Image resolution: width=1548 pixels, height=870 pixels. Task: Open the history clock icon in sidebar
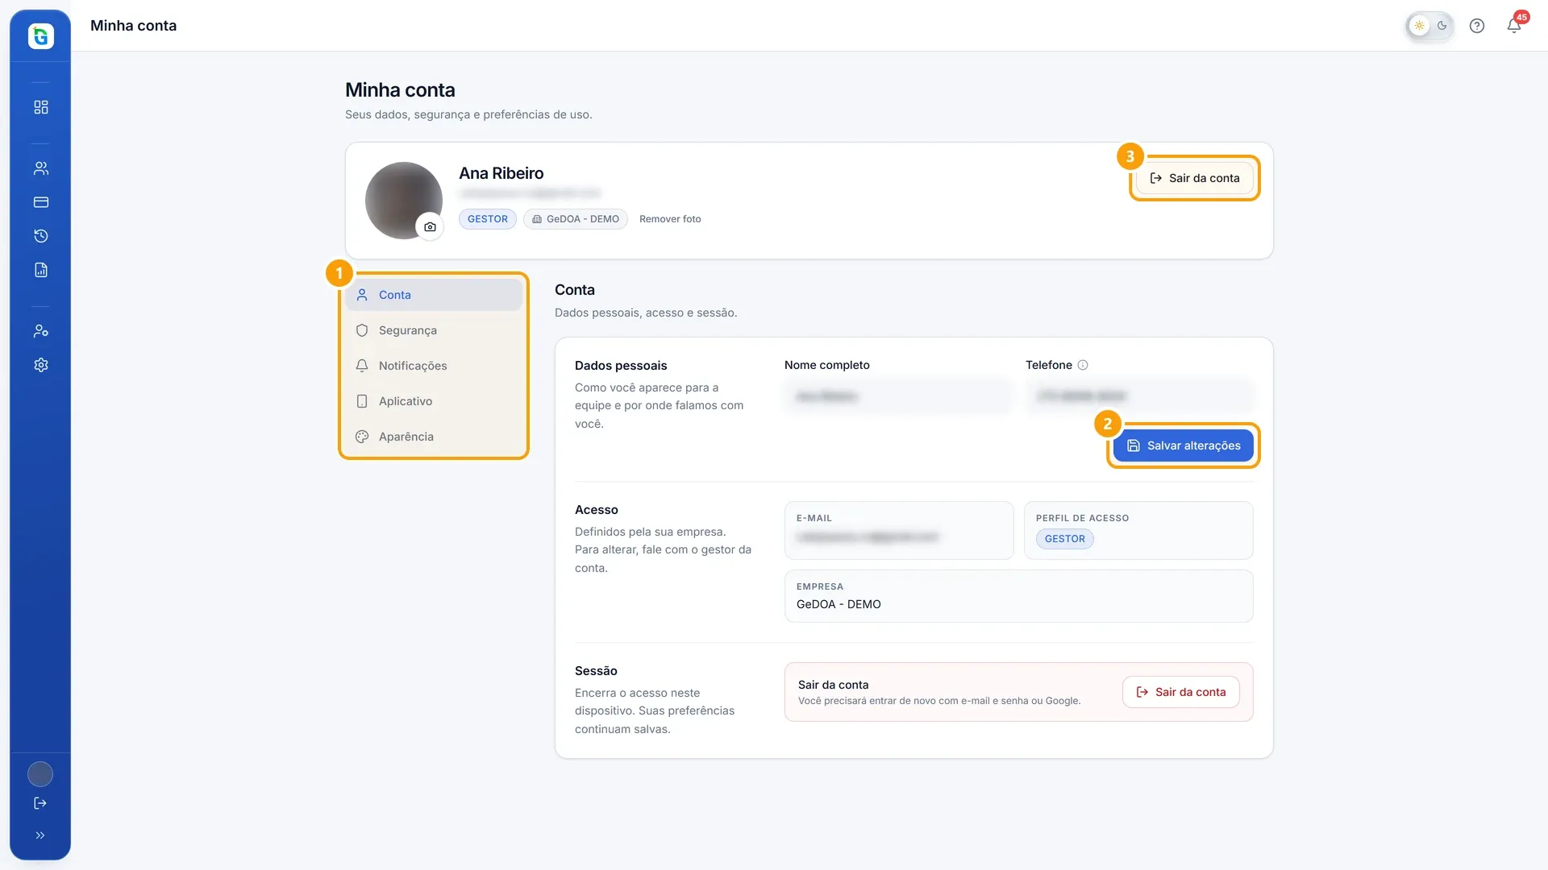(x=41, y=236)
